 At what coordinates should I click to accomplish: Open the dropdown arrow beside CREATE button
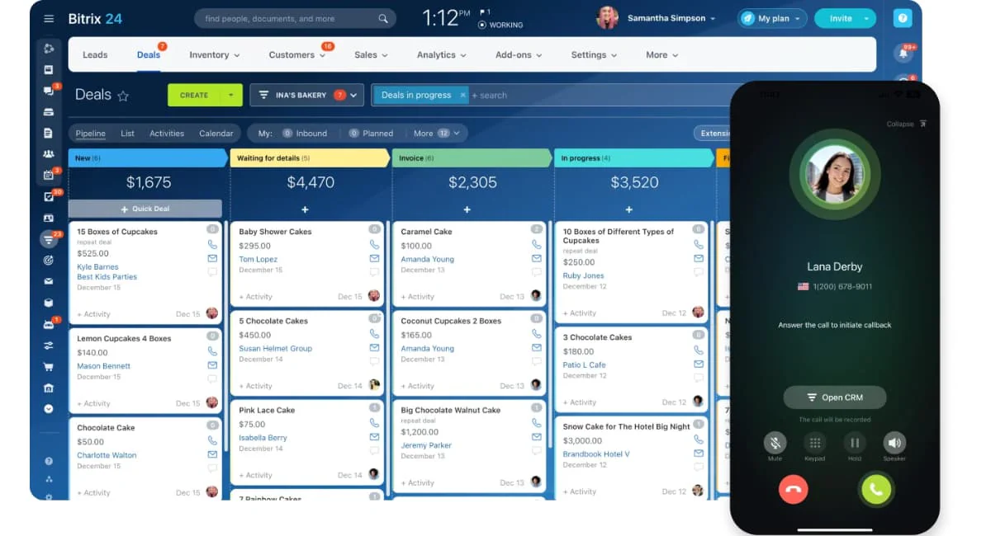[231, 95]
